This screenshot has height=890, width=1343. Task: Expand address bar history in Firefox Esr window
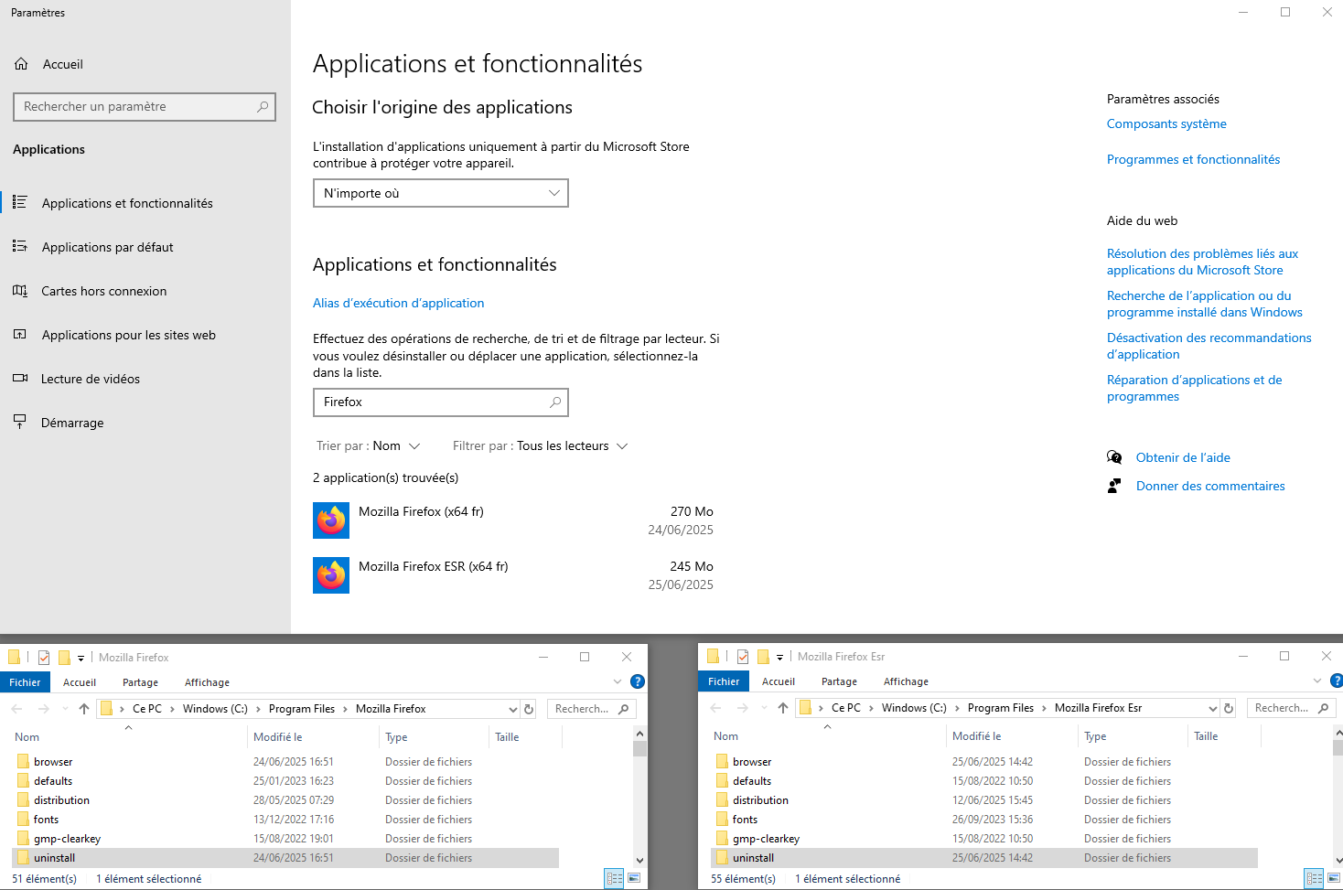(x=1213, y=708)
